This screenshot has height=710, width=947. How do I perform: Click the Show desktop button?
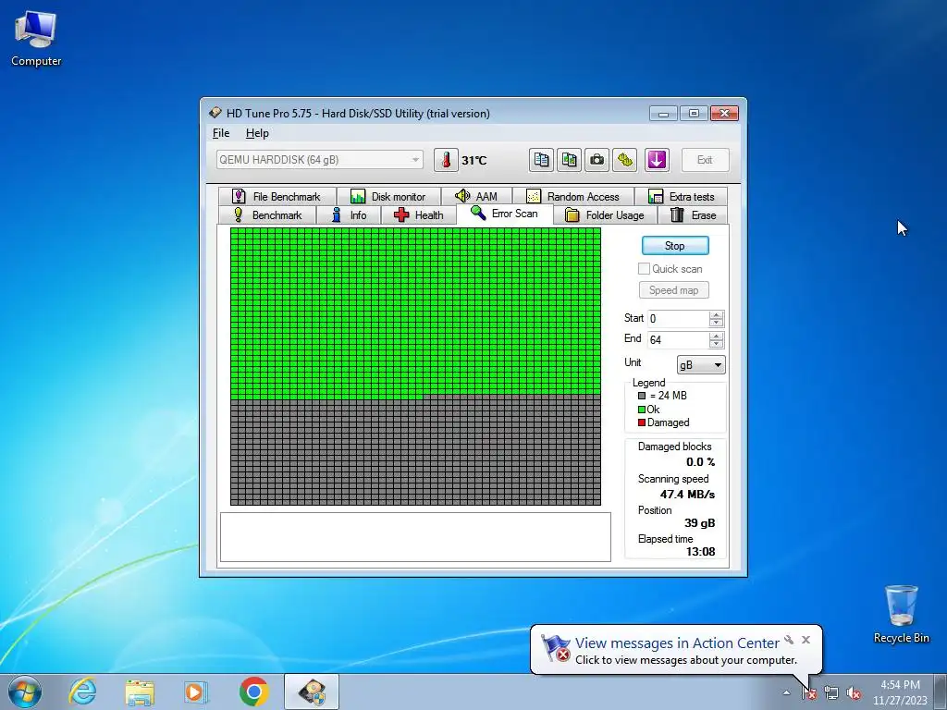[x=941, y=692]
